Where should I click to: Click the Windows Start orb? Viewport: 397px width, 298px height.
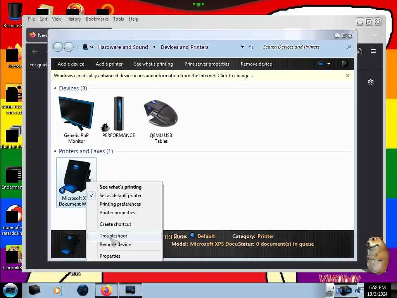coord(10,290)
